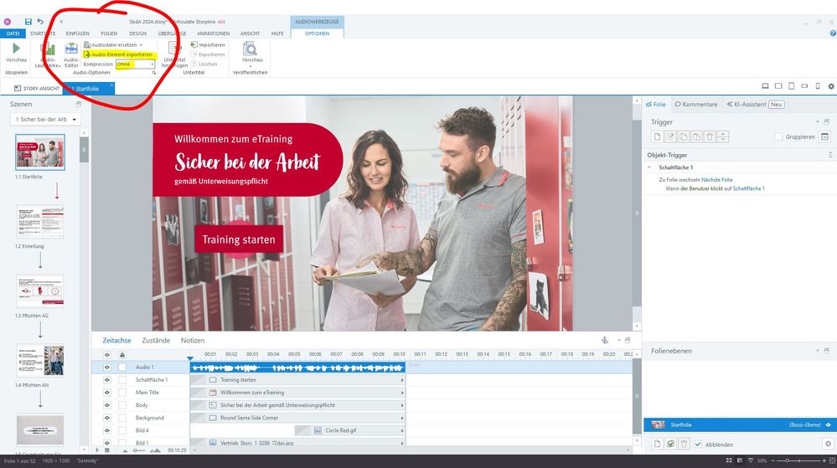Select the 1.4 Pflichten AN slide thumbnail
The width and height of the screenshot is (837, 468).
tap(40, 360)
